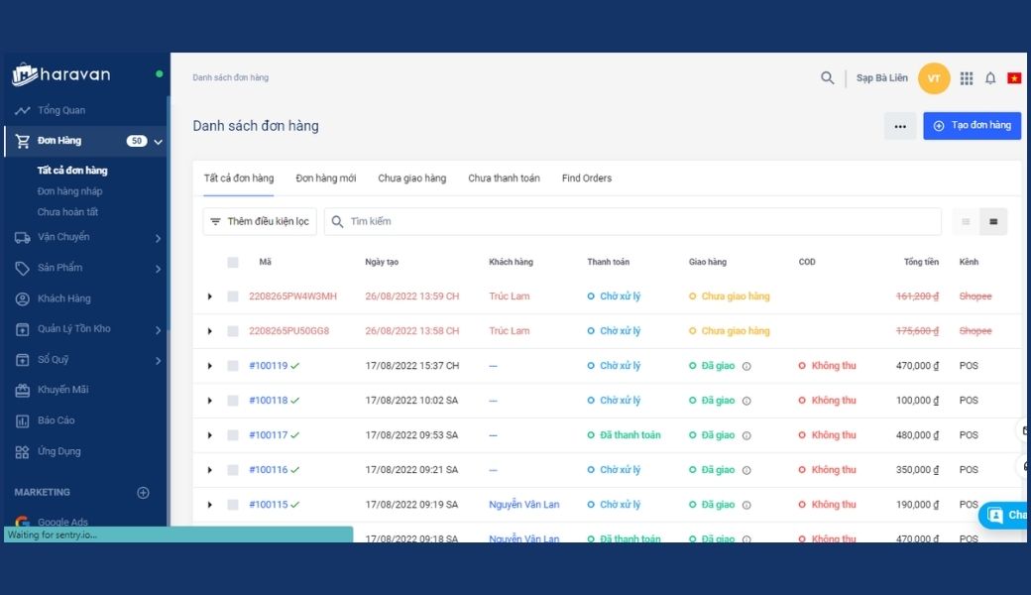The width and height of the screenshot is (1031, 595).
Task: Open Khuyến Mãi promotions in sidebar
Action: coord(62,390)
